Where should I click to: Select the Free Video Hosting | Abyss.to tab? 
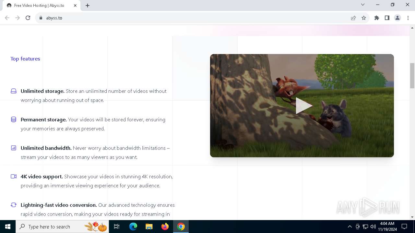coord(41,6)
